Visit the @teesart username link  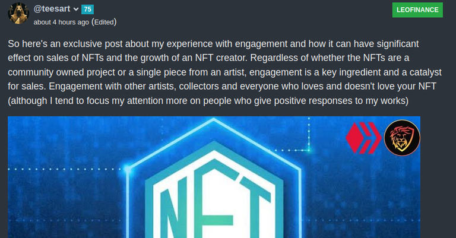tap(52, 9)
